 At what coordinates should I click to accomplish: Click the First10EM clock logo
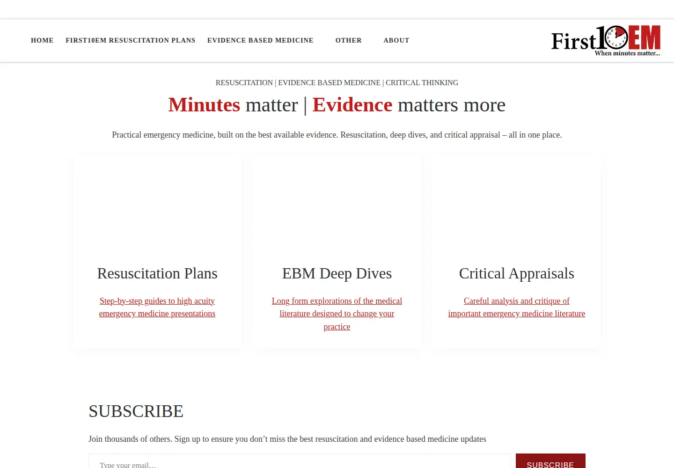pos(606,41)
